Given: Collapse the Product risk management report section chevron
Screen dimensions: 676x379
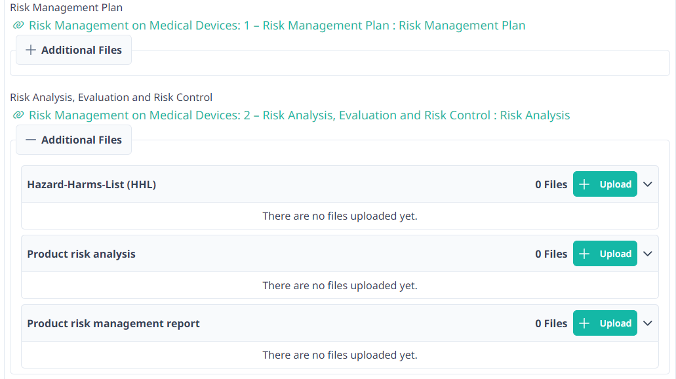Looking at the screenshot, I should [647, 323].
